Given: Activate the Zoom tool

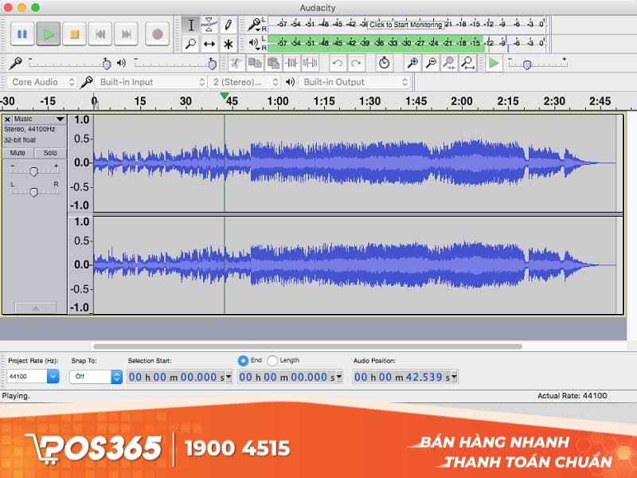Looking at the screenshot, I should [x=191, y=42].
